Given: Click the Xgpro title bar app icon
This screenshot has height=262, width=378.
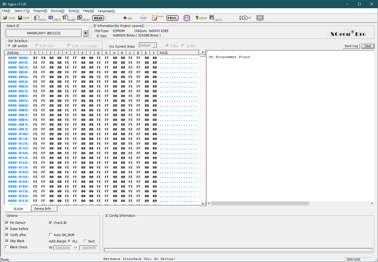Looking at the screenshot, I should (4, 4).
